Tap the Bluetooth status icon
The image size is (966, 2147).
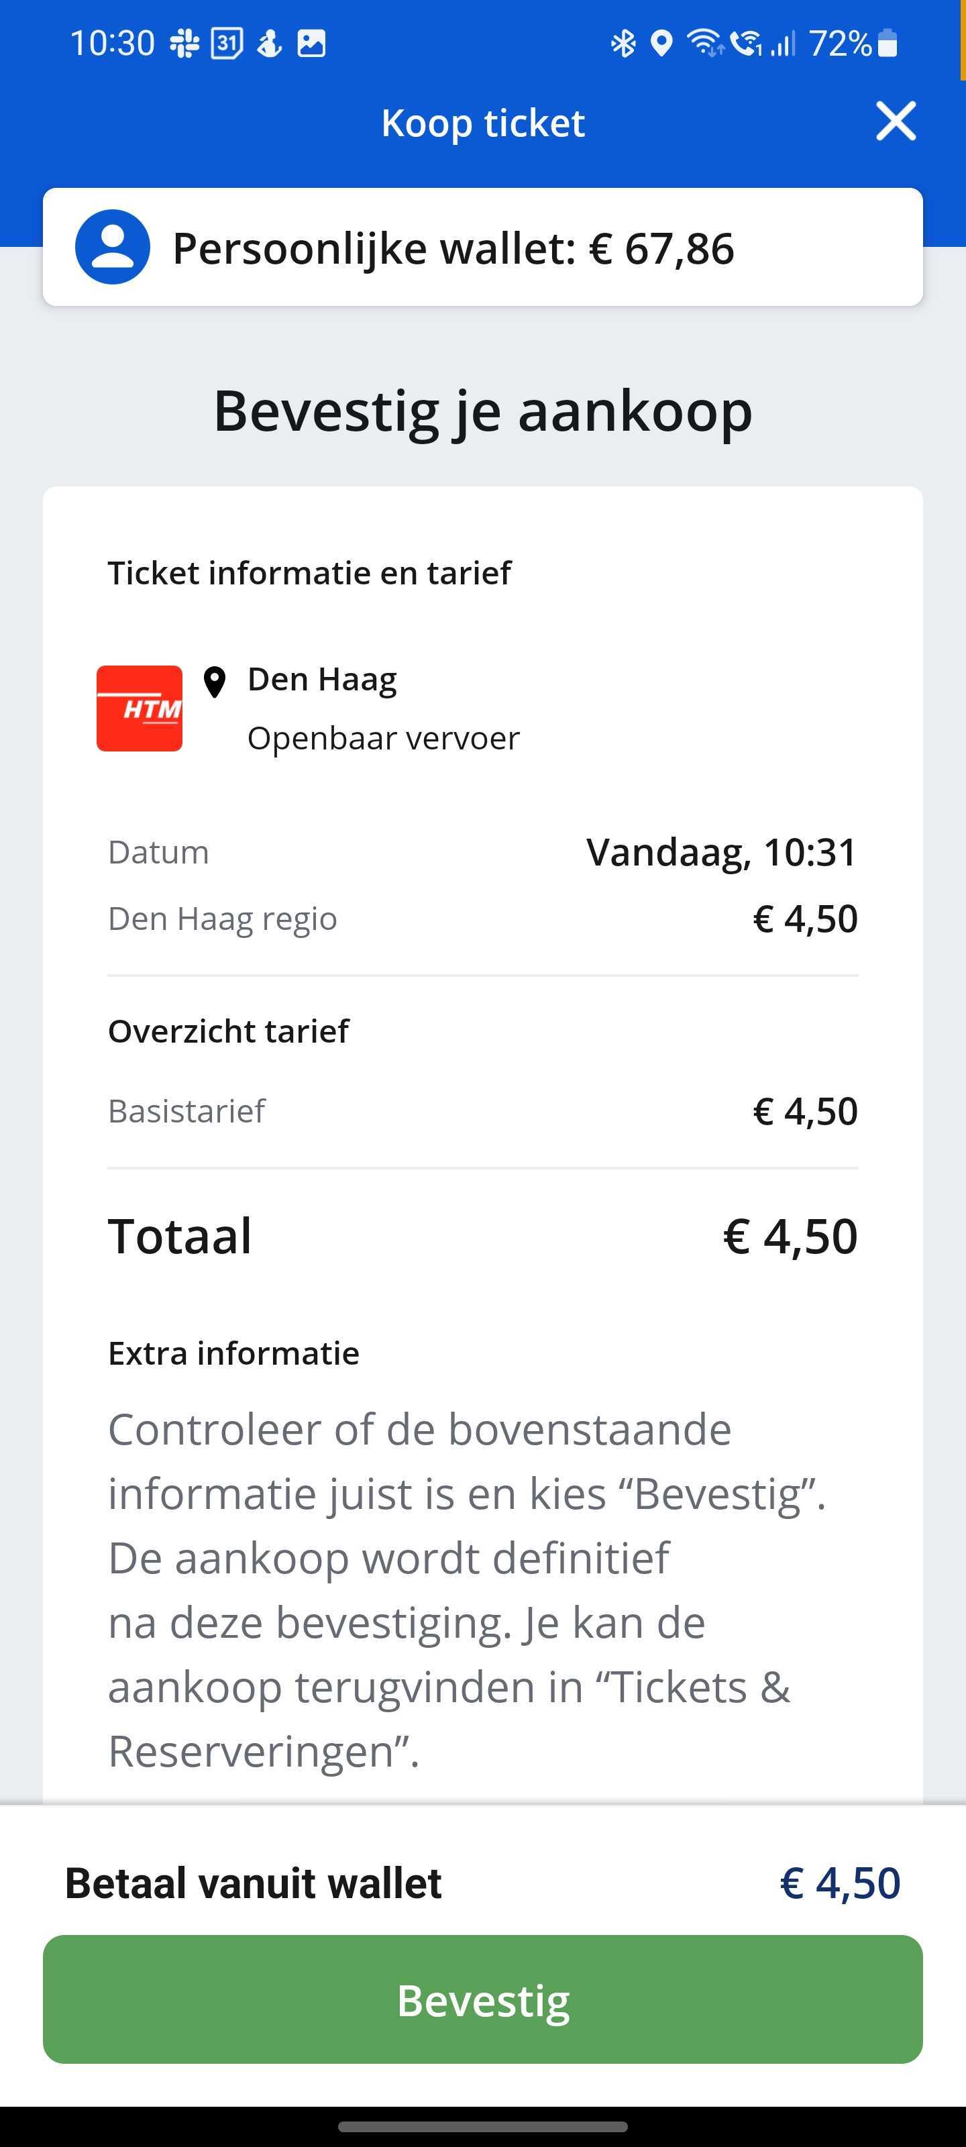(x=623, y=44)
